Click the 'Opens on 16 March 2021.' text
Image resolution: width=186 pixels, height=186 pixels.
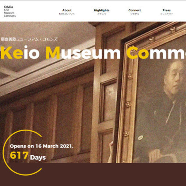[x=42, y=146]
